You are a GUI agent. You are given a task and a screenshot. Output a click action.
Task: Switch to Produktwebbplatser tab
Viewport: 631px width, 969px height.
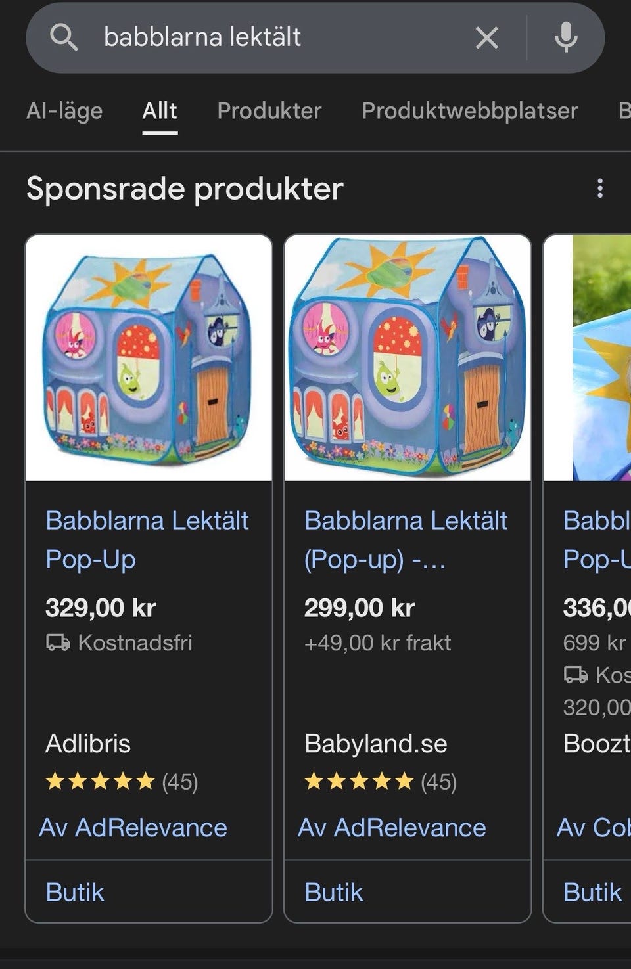tap(470, 111)
